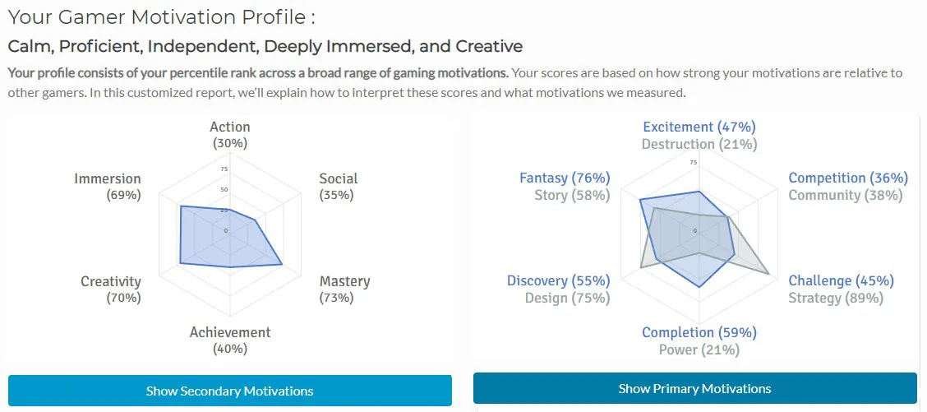The width and height of the screenshot is (927, 412).
Task: Select the Creativity (70%) chart label
Action: pos(111,289)
